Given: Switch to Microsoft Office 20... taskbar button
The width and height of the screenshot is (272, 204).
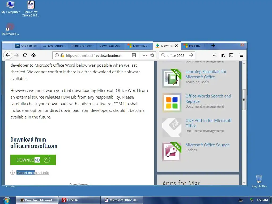Looking at the screenshot, I should pos(122,200).
